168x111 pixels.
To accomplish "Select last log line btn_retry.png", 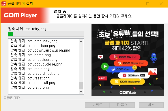I will click(x=29, y=87).
